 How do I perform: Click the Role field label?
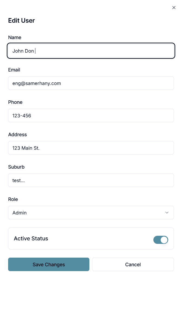click(13, 199)
